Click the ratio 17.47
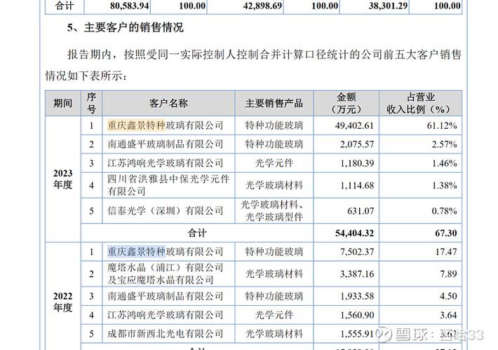 tap(446, 252)
